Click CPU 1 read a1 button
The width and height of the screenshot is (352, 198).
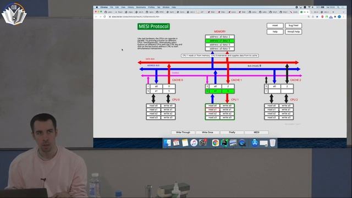[212, 109]
